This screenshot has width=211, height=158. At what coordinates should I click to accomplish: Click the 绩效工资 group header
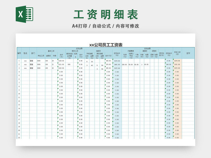pos(75,51)
